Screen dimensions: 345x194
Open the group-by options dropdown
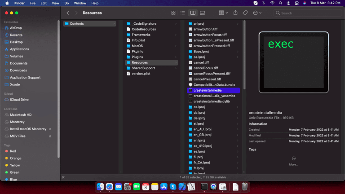[x=223, y=13]
